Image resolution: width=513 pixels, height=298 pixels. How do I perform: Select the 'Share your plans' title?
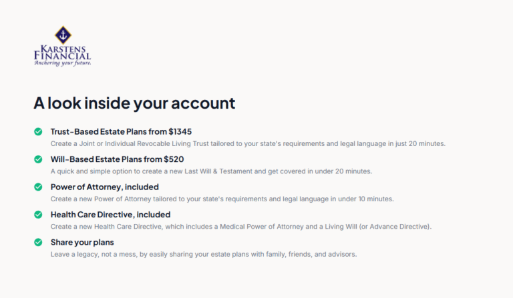[82, 242]
